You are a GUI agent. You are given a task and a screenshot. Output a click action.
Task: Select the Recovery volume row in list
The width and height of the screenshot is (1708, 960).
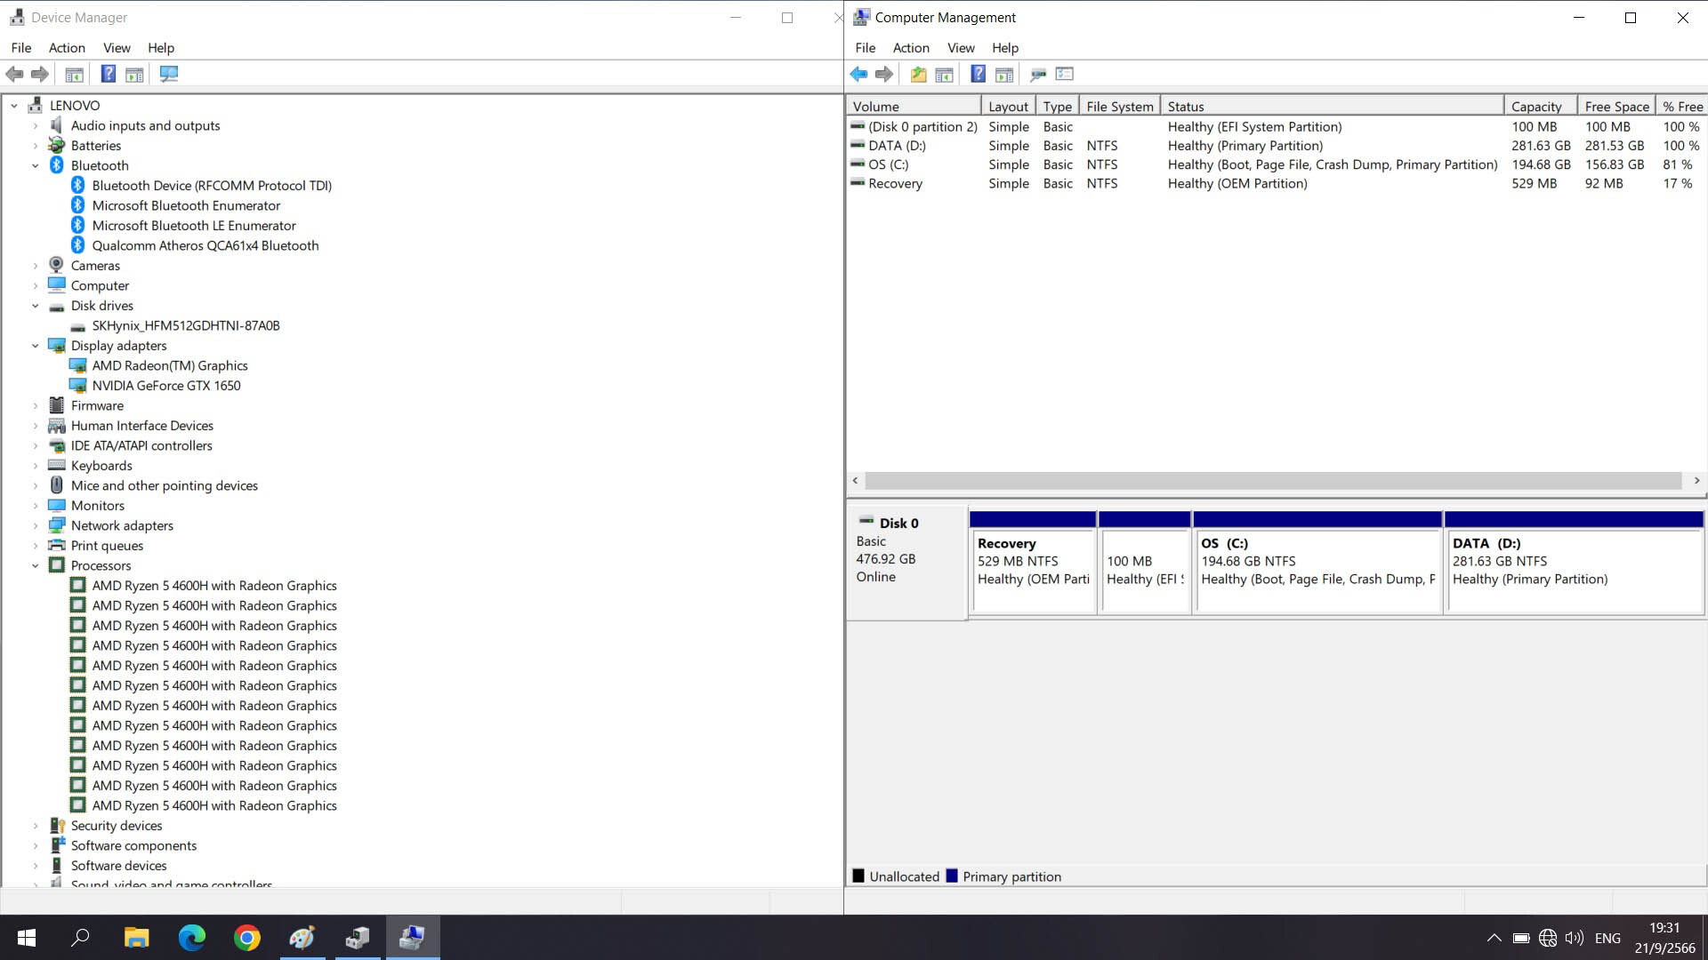[1276, 183]
